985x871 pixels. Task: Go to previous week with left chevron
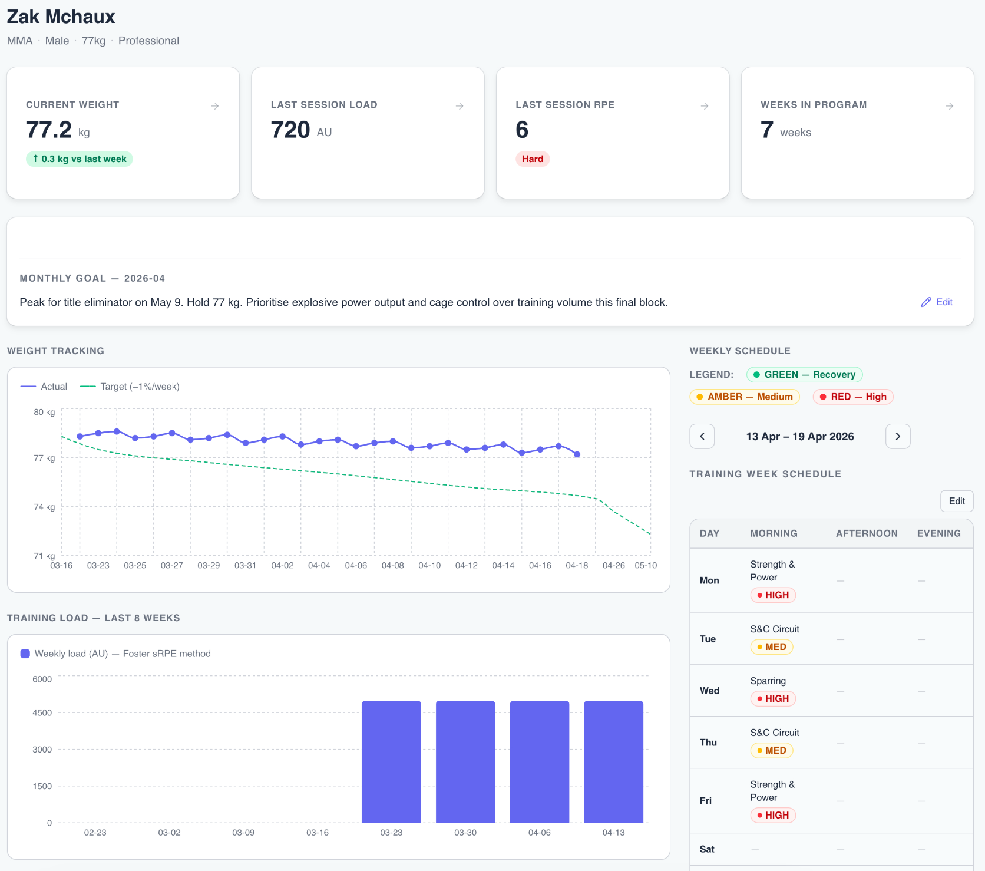[702, 437]
